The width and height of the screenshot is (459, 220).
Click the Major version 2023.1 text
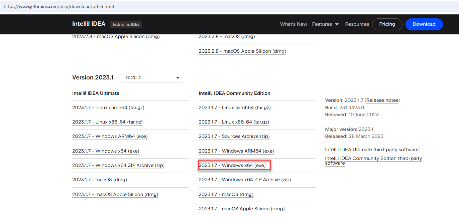(349, 129)
